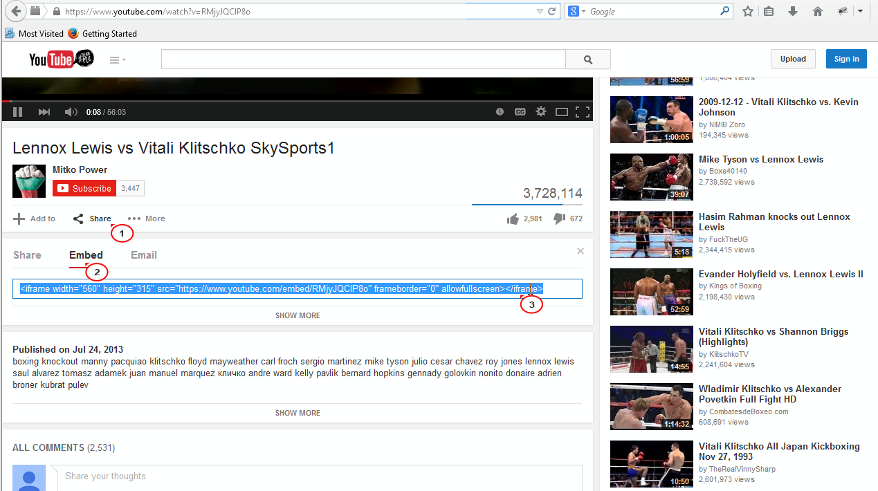The height and width of the screenshot is (491, 878).
Task: Toggle closed captions on the player
Action: pyautogui.click(x=520, y=112)
